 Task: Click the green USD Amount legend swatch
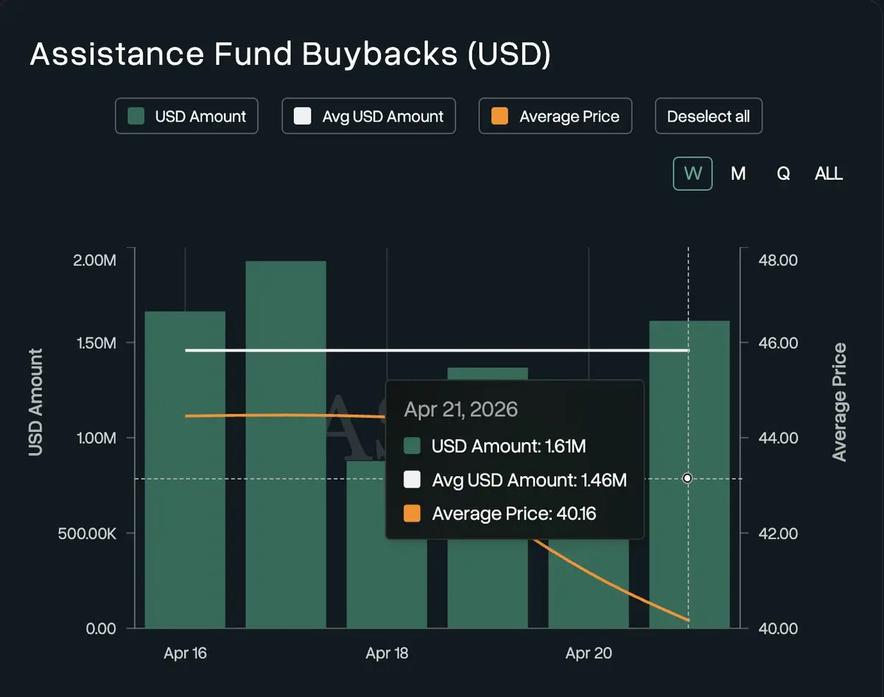pyautogui.click(x=136, y=116)
